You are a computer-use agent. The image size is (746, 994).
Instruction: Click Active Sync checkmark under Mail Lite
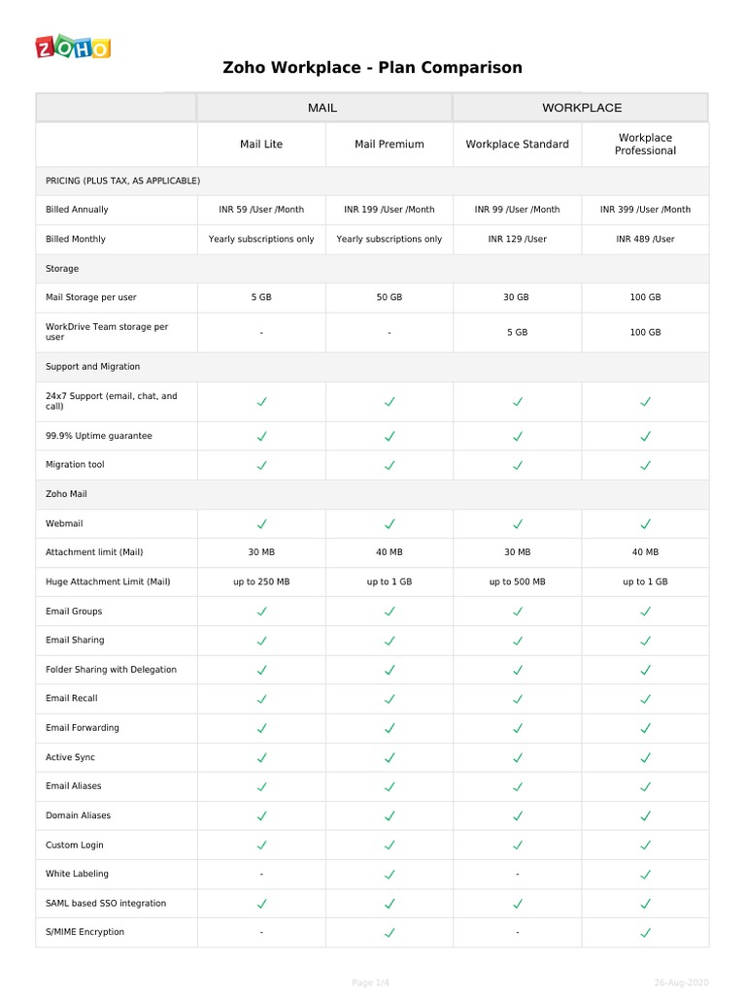coord(261,757)
